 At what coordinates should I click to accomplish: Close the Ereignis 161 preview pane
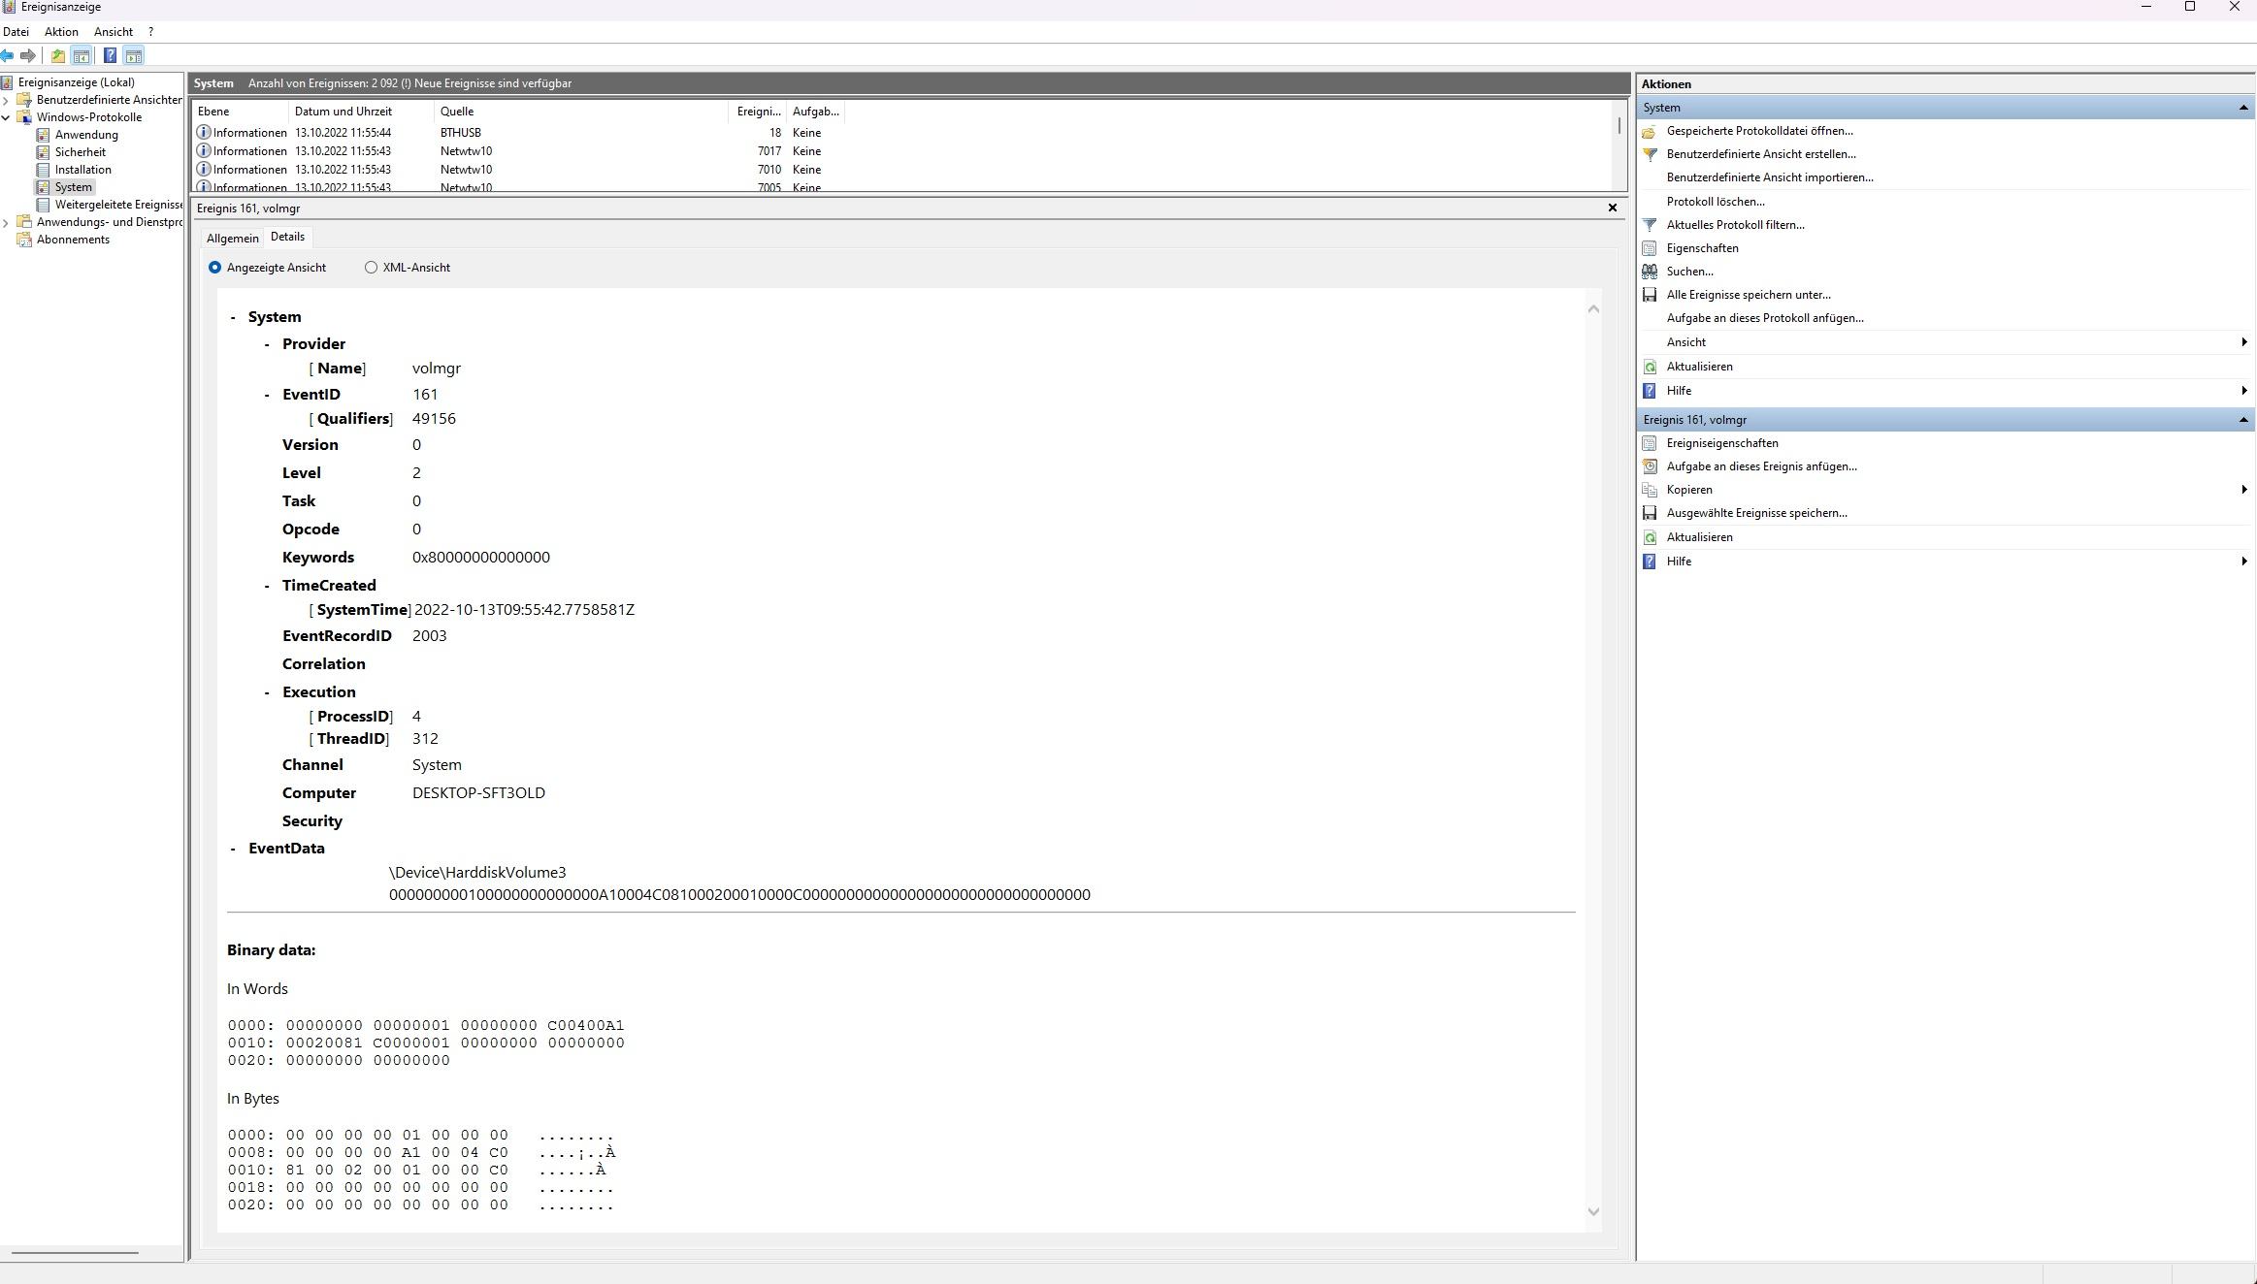[x=1613, y=208]
